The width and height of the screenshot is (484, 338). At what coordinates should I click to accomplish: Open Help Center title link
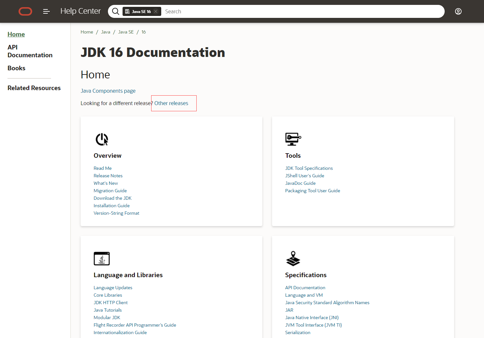tap(81, 11)
